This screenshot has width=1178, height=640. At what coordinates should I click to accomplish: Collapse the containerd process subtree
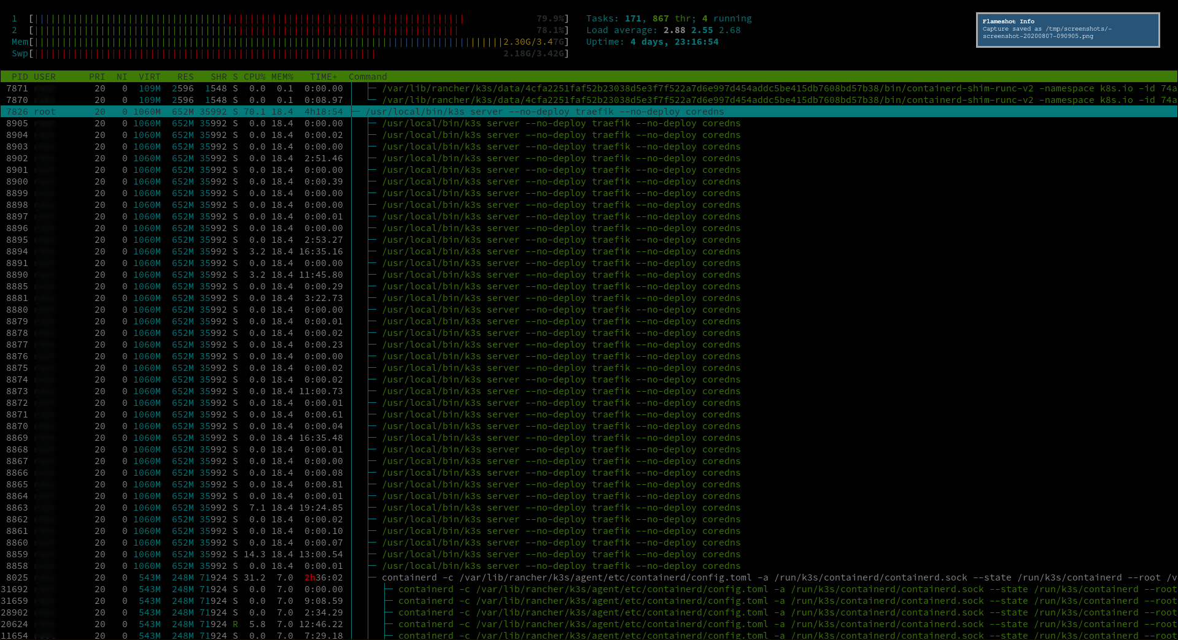click(373, 577)
